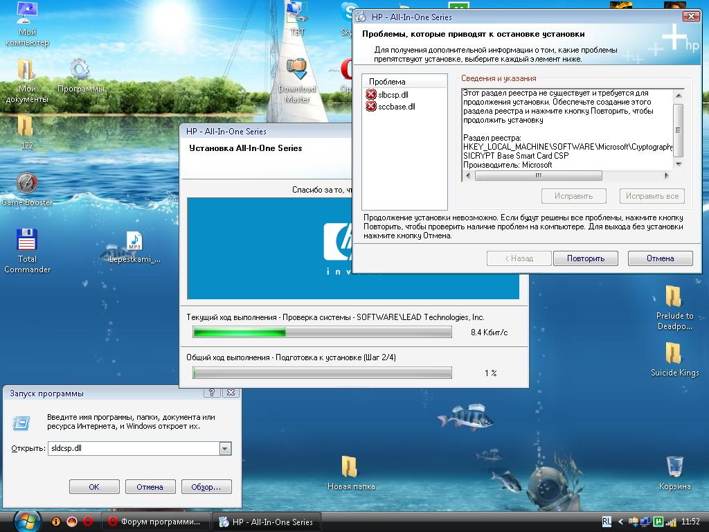Click the orange info quick-launch icon

(x=55, y=522)
